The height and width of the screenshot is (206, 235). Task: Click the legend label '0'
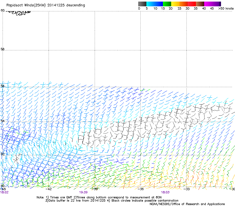(x=139, y=9)
